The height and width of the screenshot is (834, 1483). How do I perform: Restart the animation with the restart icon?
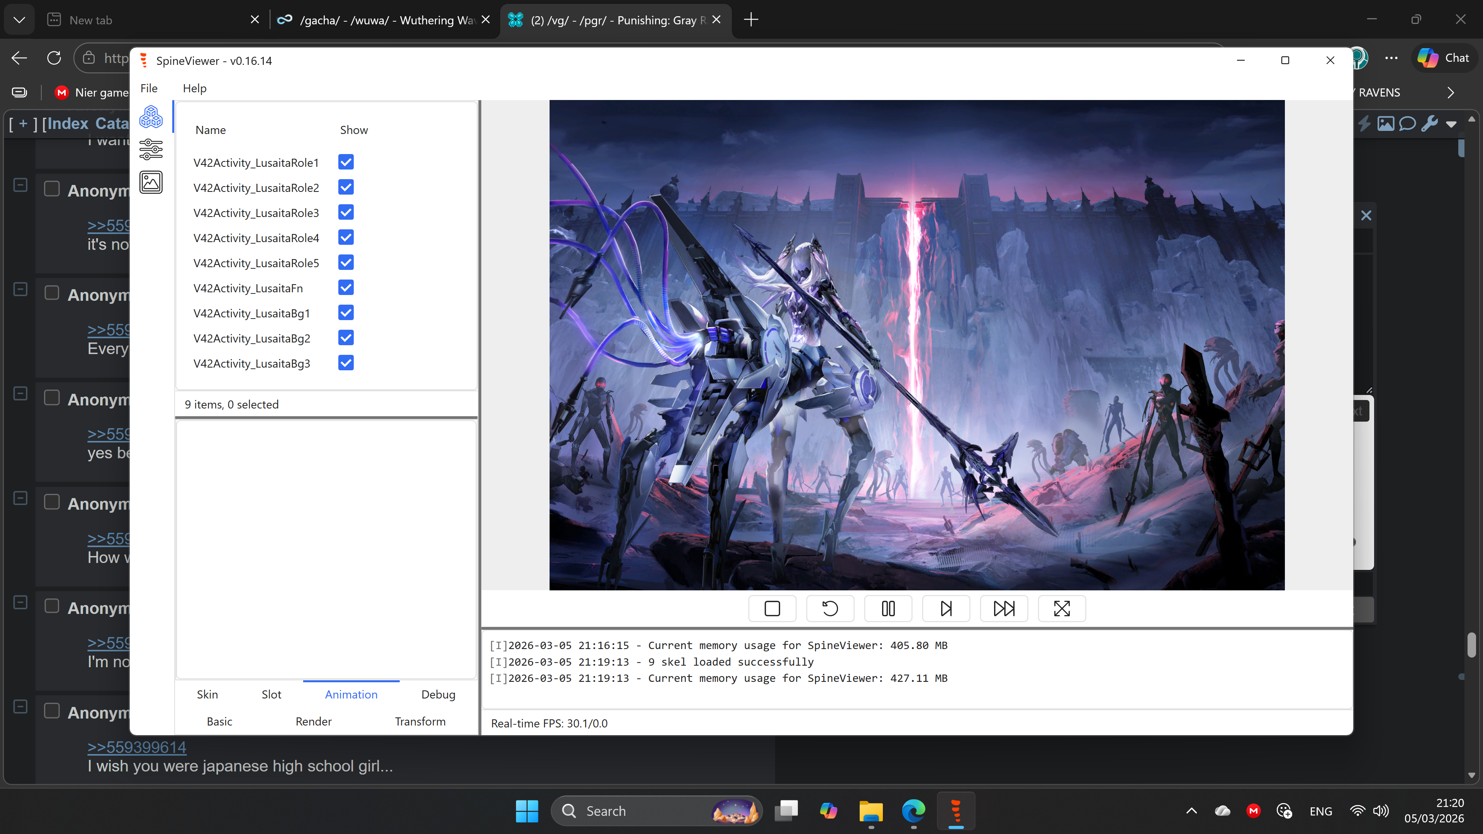click(830, 609)
